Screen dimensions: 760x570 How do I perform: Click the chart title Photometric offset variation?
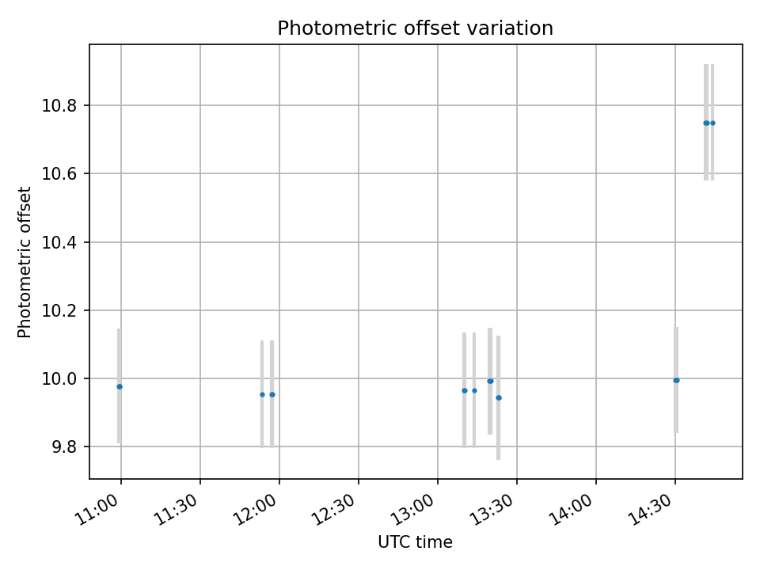pos(416,28)
